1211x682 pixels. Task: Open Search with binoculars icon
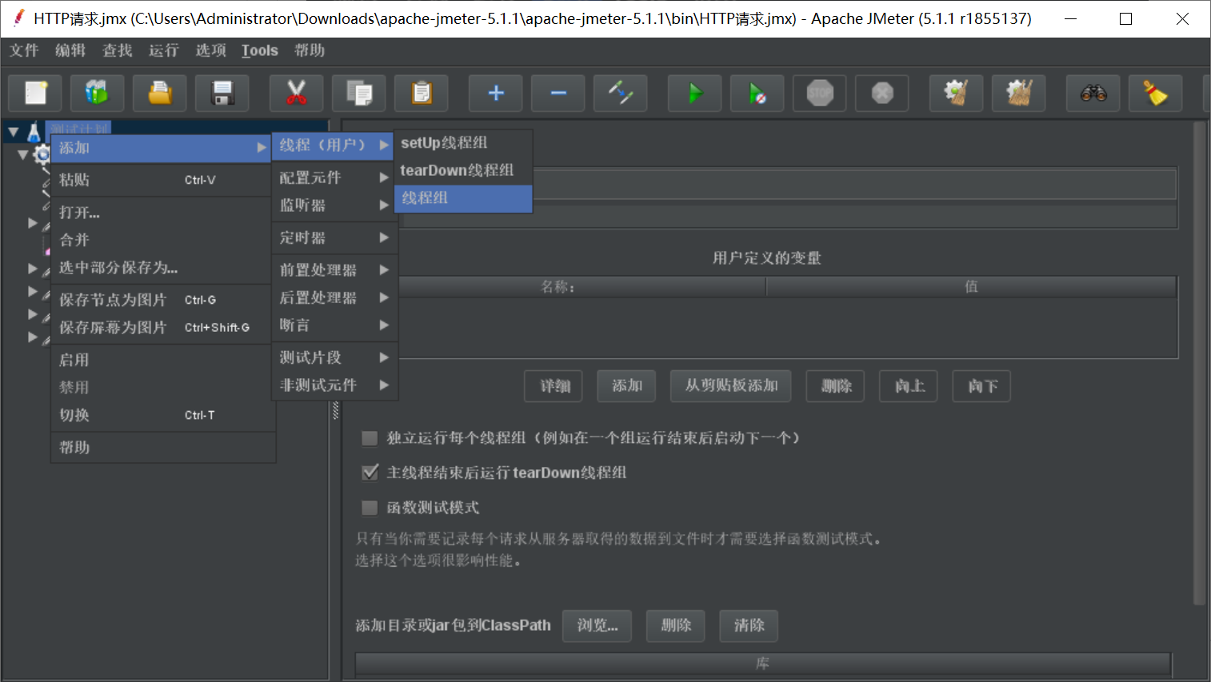tap(1093, 94)
